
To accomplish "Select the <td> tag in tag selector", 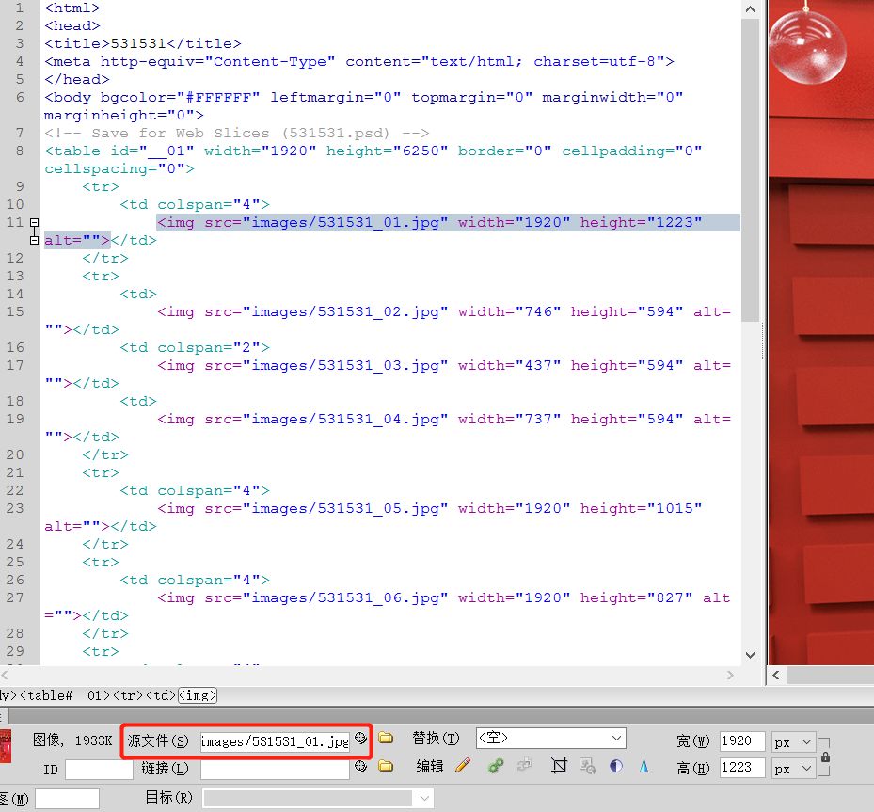I will click(x=161, y=695).
